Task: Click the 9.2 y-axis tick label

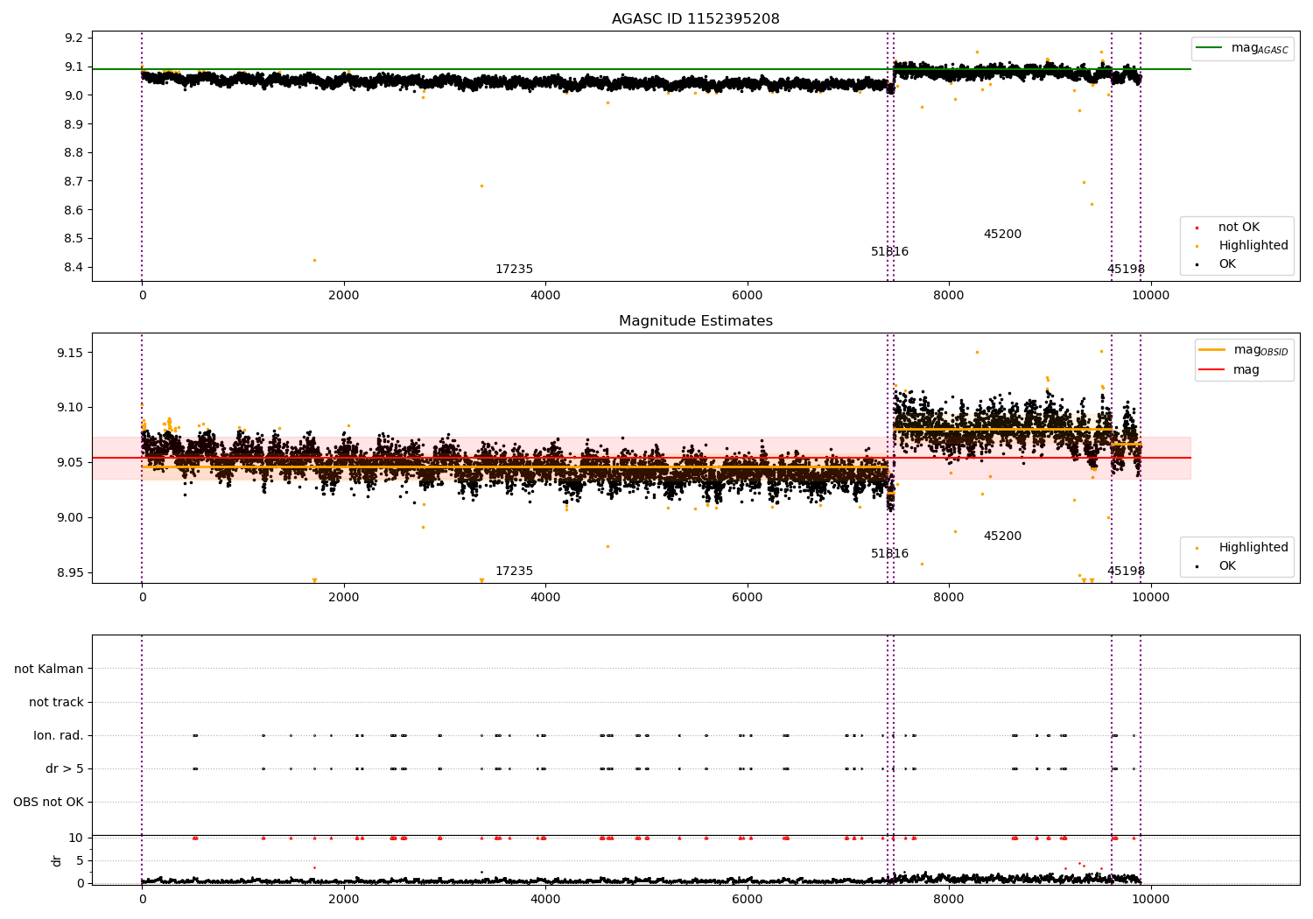Action: (74, 38)
